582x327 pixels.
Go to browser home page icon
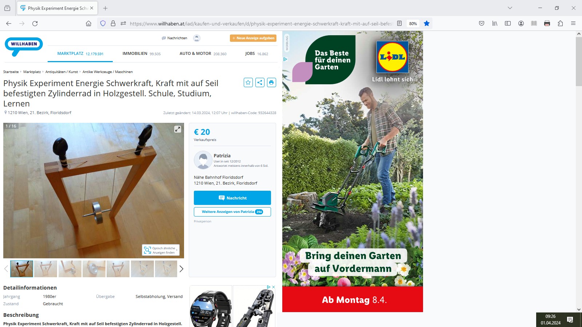click(88, 23)
